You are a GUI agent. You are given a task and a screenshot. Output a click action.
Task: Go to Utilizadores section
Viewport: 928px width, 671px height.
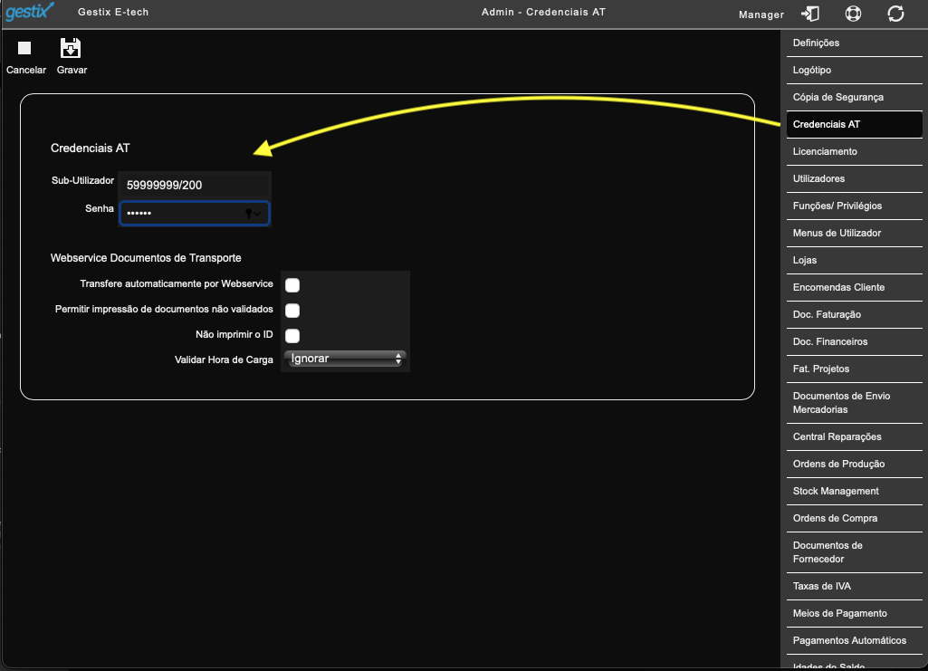pyautogui.click(x=854, y=179)
